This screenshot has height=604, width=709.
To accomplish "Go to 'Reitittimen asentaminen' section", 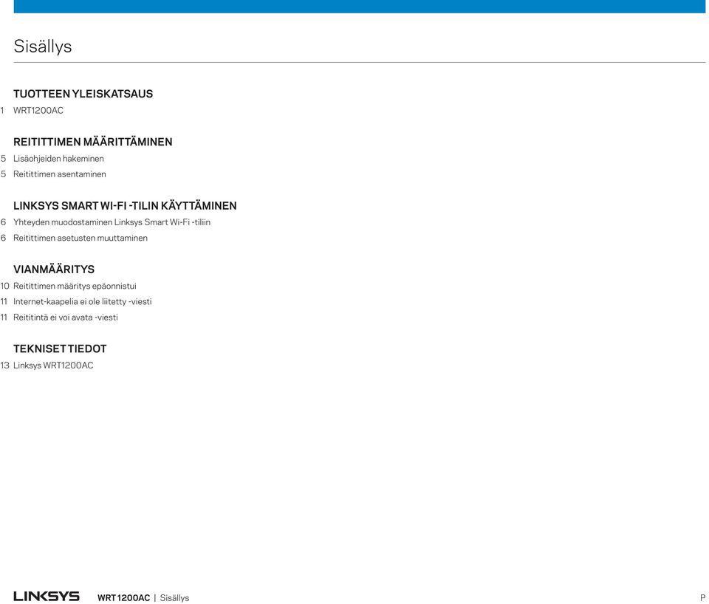I will 60,174.
